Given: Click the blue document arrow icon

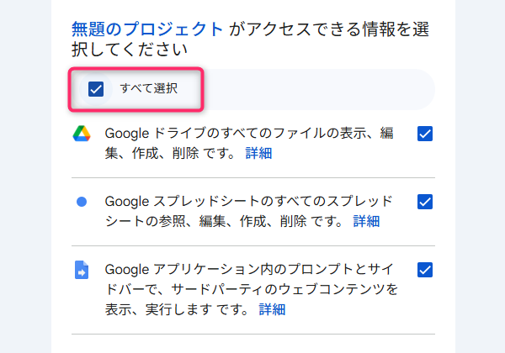Looking at the screenshot, I should (82, 270).
